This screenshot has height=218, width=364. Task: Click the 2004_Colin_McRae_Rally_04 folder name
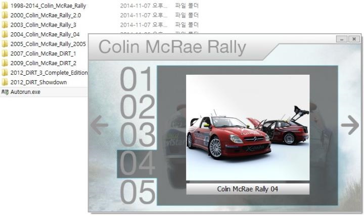pyautogui.click(x=45, y=34)
